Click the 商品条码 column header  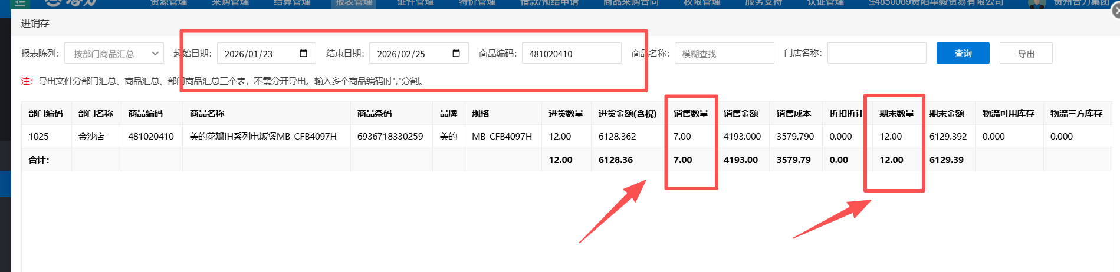(x=375, y=113)
